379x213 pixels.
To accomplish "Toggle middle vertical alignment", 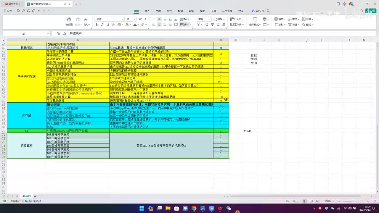I will pyautogui.click(x=159, y=19).
